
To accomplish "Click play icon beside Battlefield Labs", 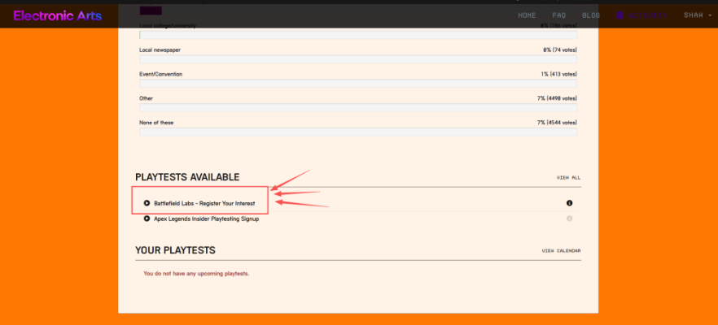I will point(147,203).
